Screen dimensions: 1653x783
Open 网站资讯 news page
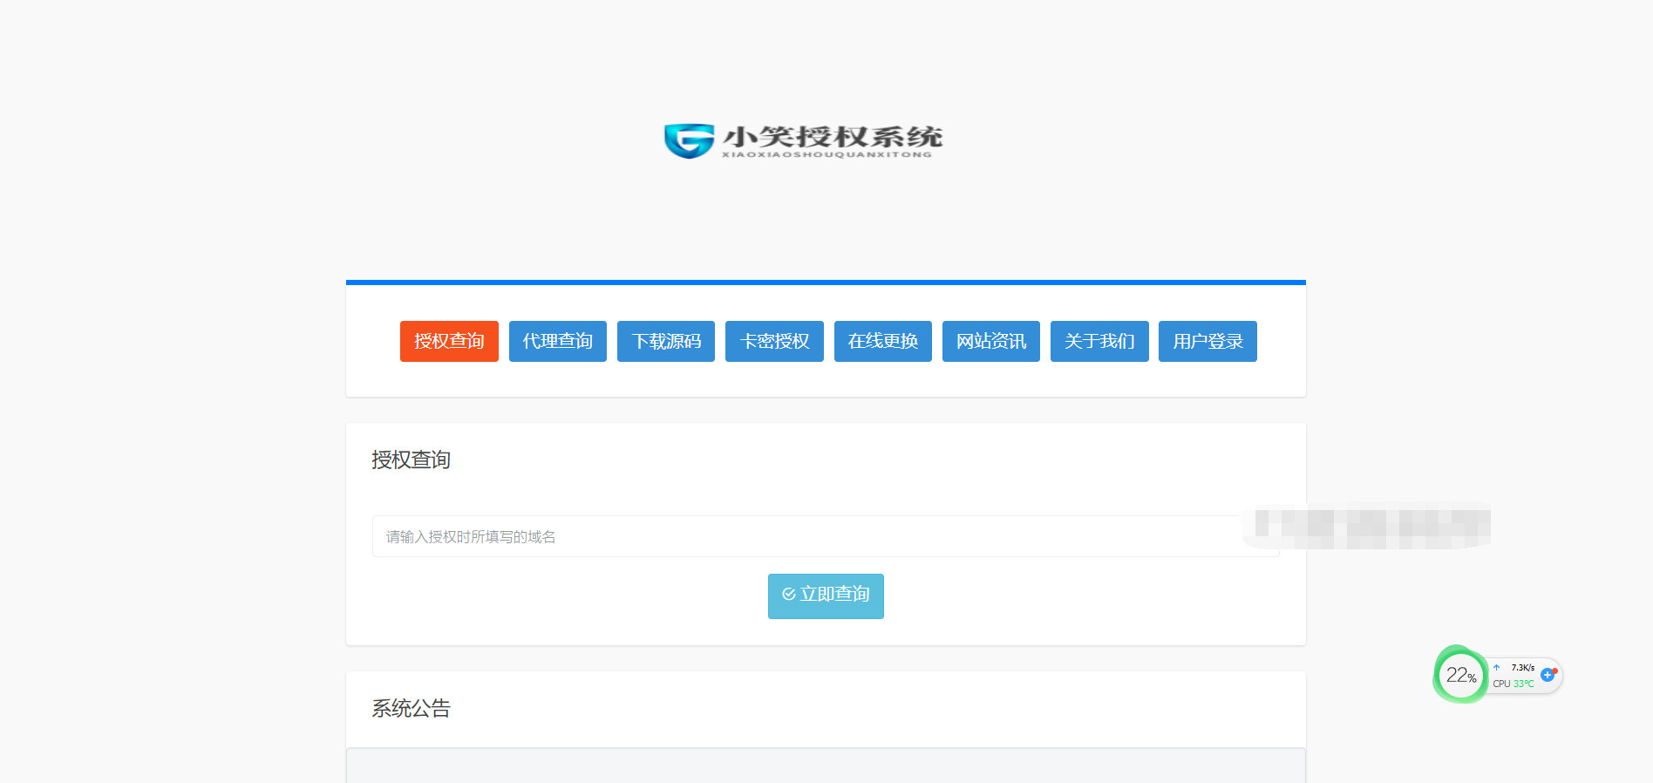pyautogui.click(x=990, y=341)
